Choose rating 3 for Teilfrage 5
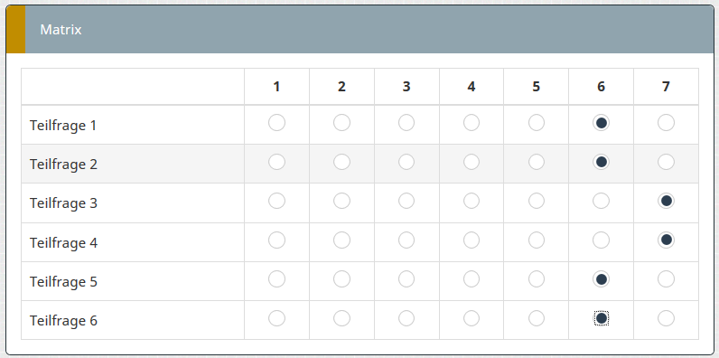 pos(406,279)
